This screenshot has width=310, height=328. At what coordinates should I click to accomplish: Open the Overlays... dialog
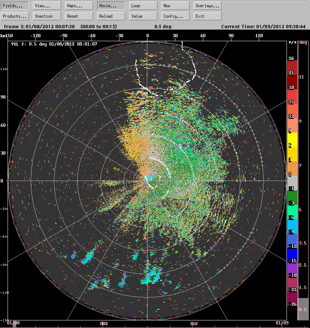pos(208,6)
